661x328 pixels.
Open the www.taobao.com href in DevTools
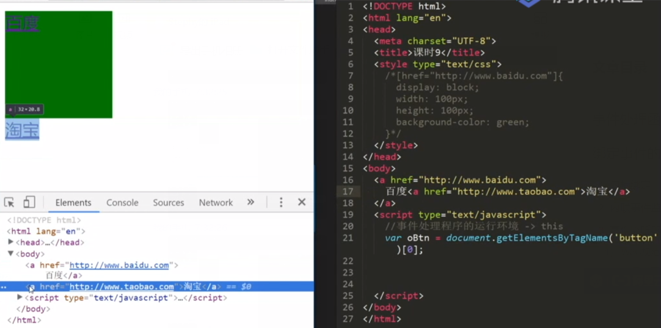(x=122, y=286)
